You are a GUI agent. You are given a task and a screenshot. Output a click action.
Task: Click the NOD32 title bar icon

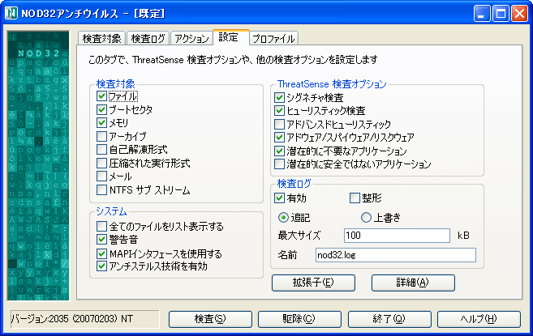coord(11,14)
